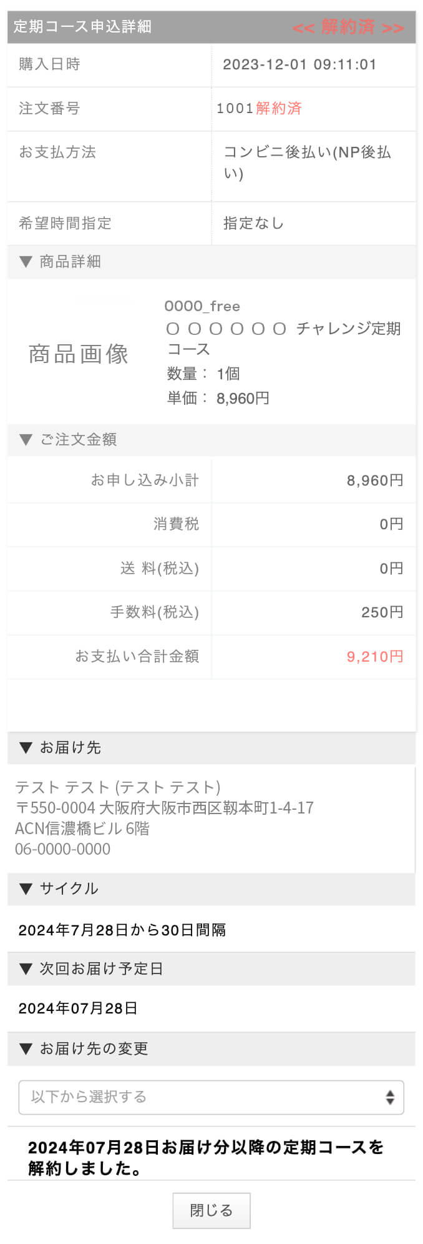
Task: Click the red total amount 9,210円
Action: tap(375, 657)
